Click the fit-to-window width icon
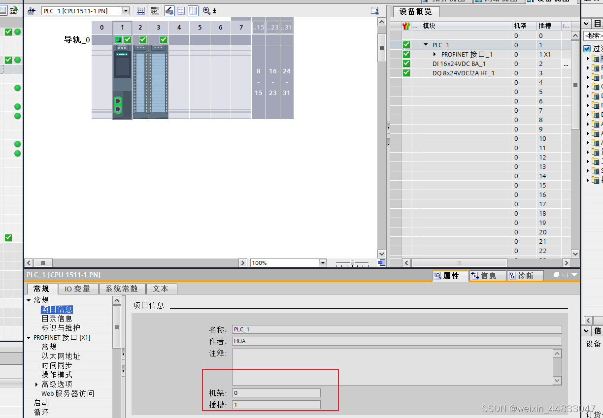Image resolution: width=603 pixels, height=418 pixels. (x=140, y=11)
